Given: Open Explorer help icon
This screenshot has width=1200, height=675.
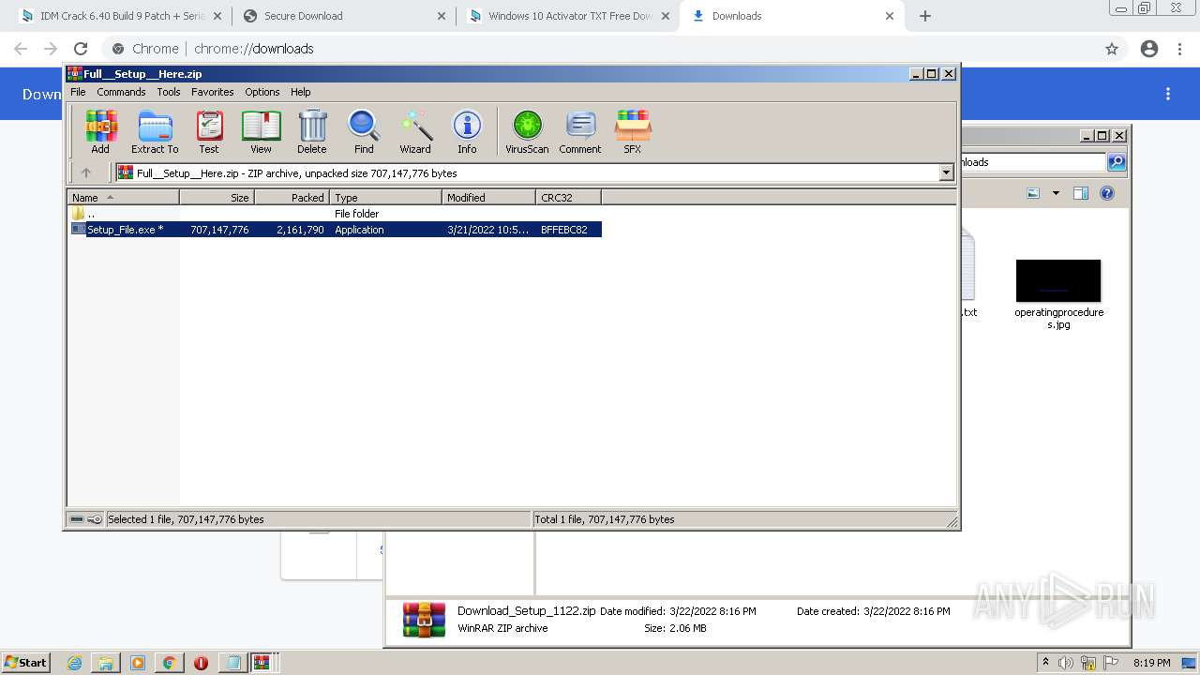Looking at the screenshot, I should click(x=1107, y=193).
